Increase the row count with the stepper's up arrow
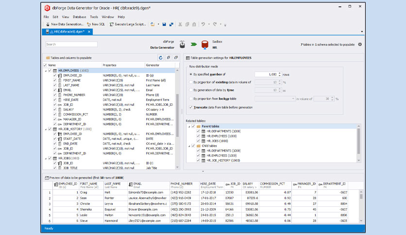 pos(280,73)
